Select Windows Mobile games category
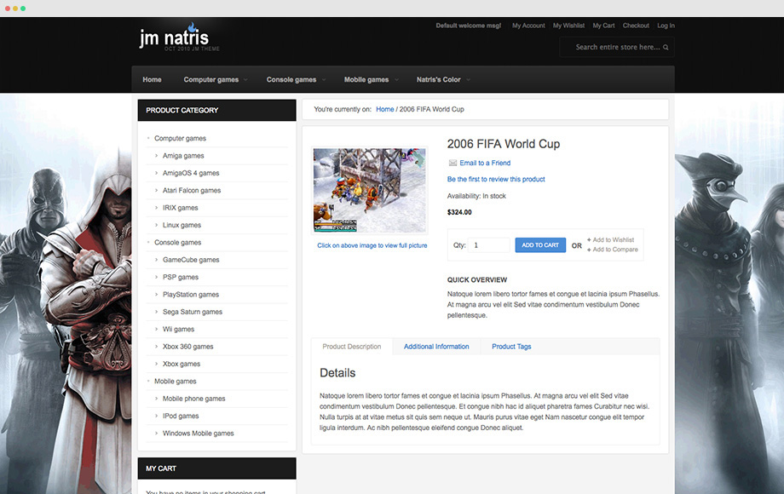Screen dimensions: 784x494 pyautogui.click(x=198, y=434)
